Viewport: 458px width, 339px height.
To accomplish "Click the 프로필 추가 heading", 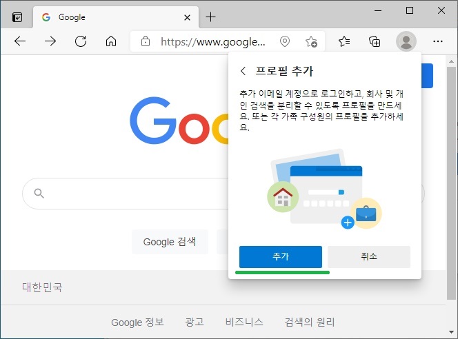I will (x=284, y=71).
